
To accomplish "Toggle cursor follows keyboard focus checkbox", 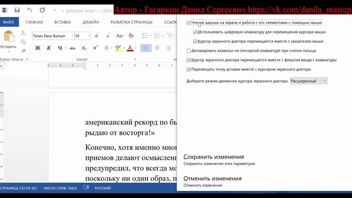I will coord(189,60).
